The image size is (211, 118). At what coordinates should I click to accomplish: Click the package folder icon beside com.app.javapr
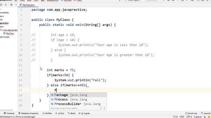tap(1, 30)
